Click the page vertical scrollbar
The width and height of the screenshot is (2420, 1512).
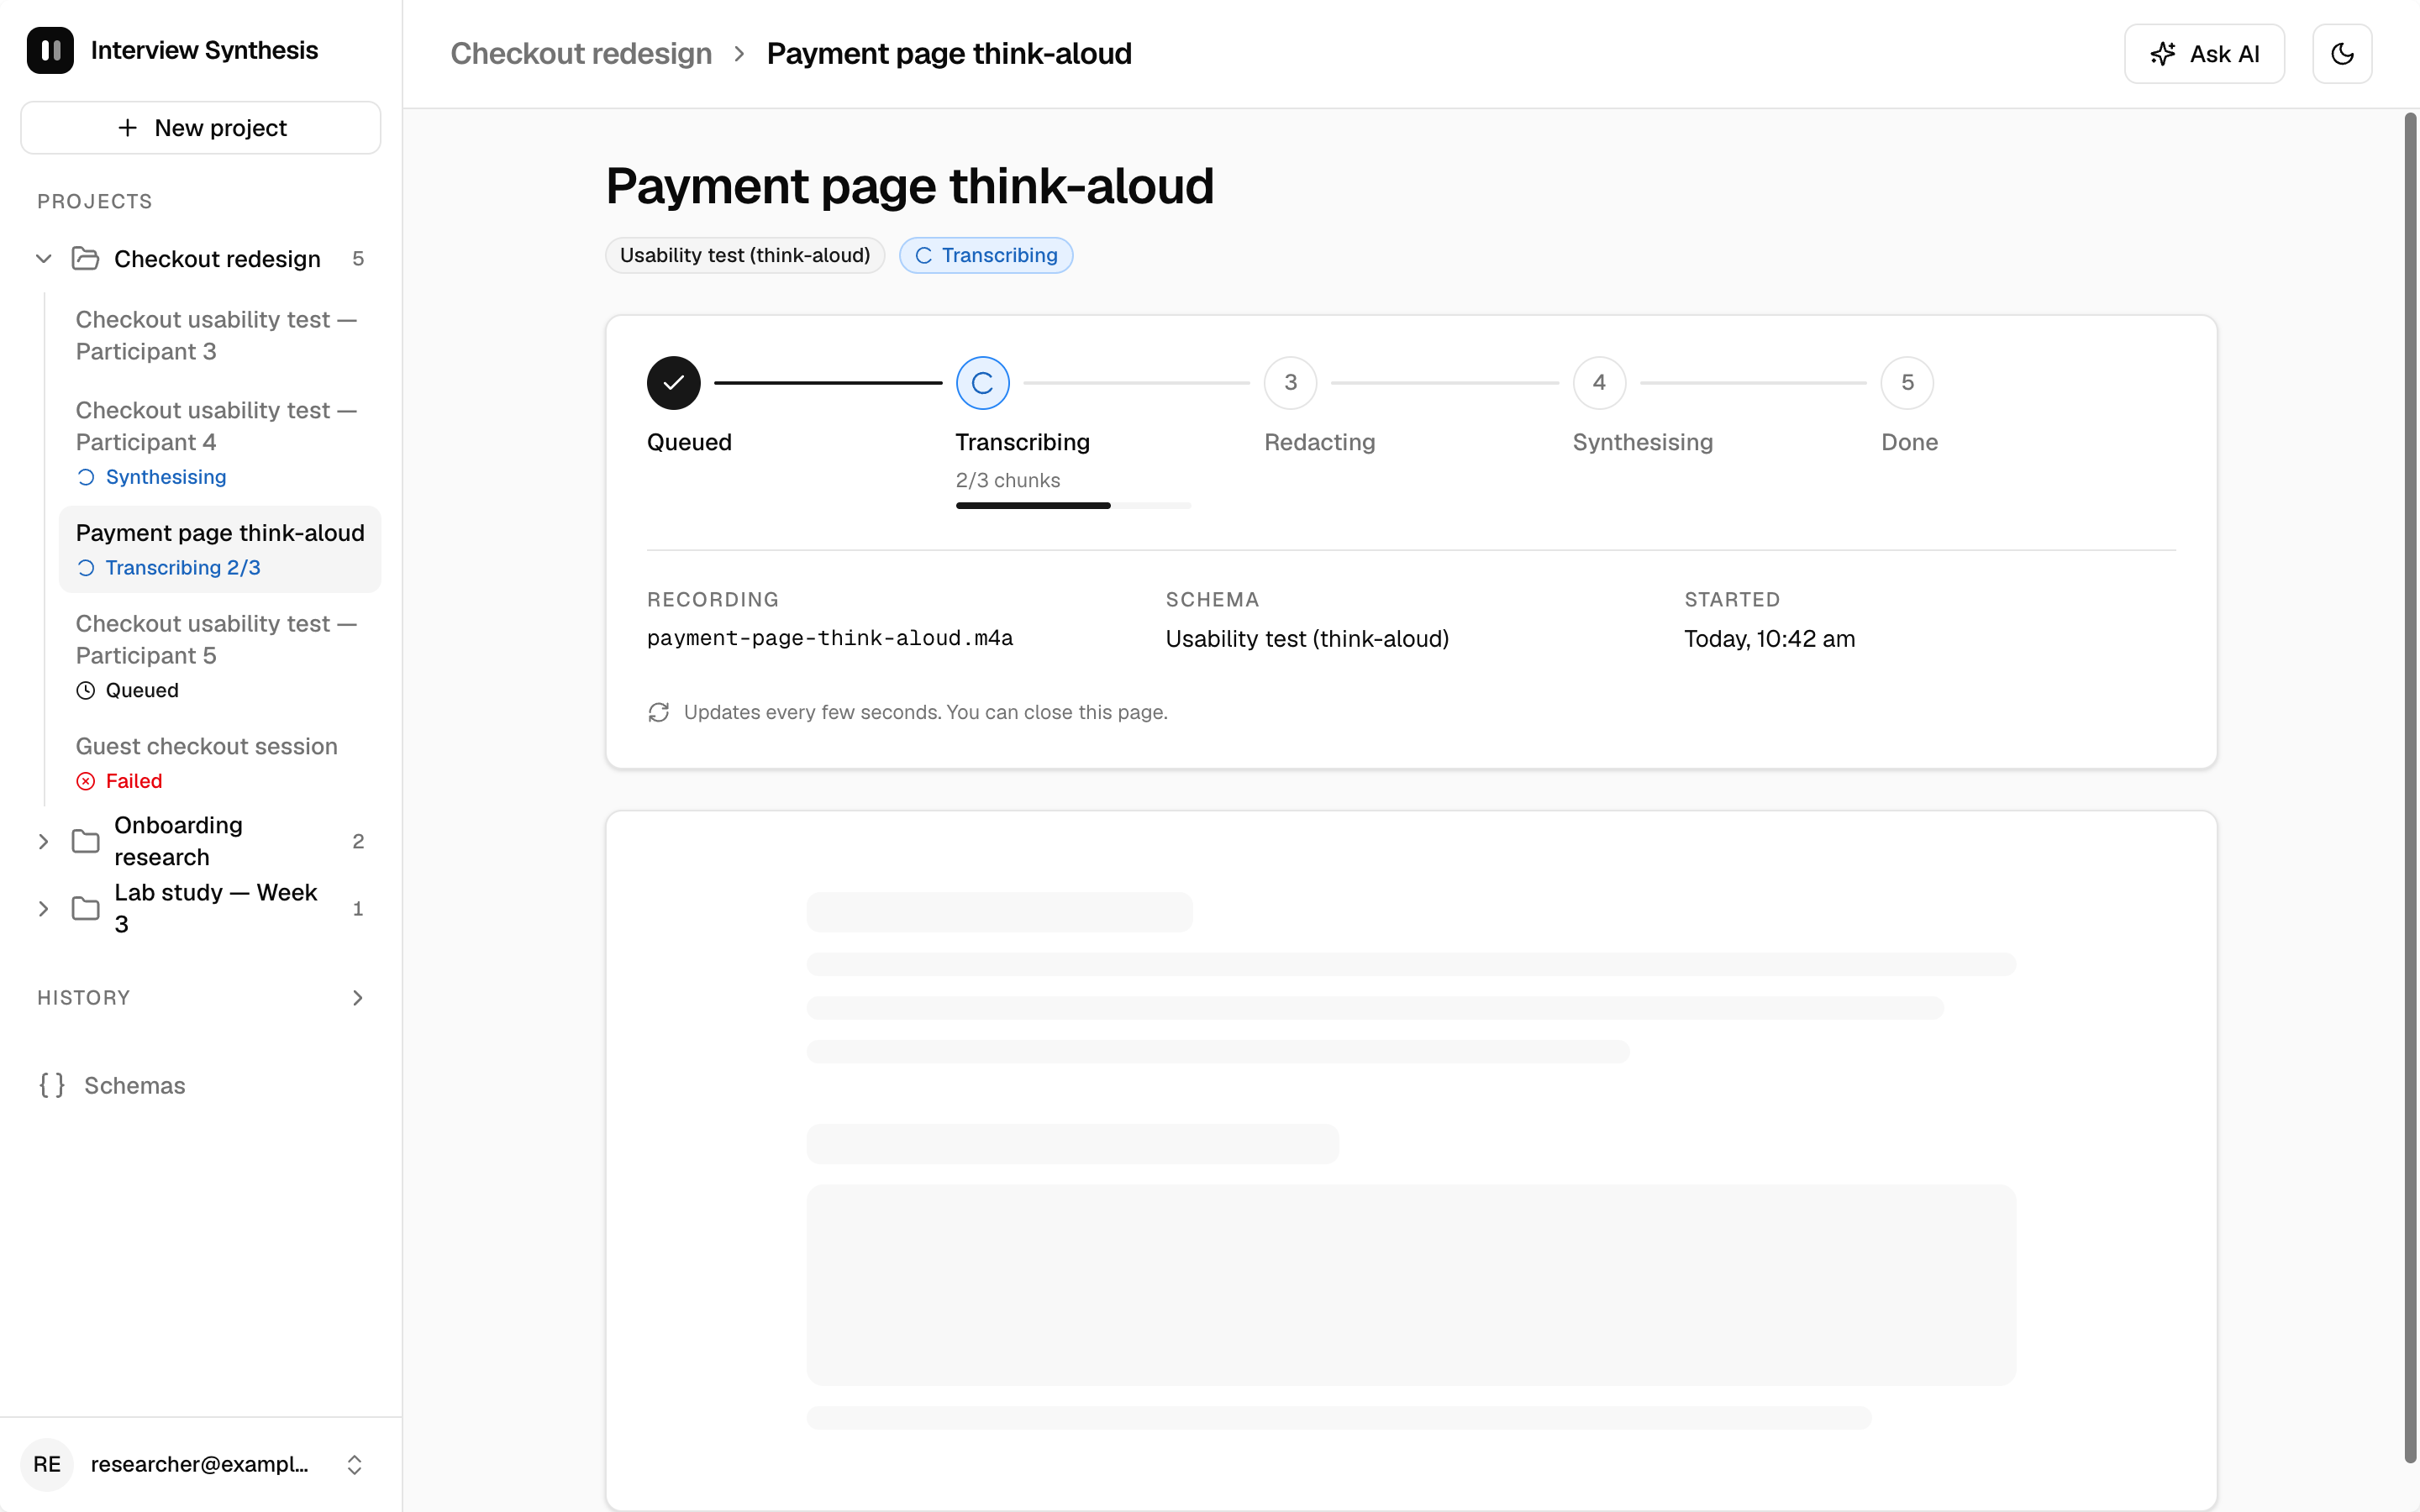click(2410, 788)
